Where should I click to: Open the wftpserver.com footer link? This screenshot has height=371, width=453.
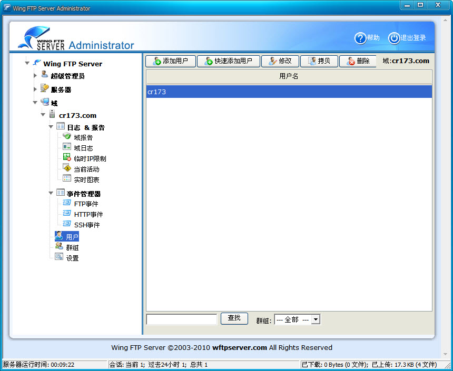240,348
